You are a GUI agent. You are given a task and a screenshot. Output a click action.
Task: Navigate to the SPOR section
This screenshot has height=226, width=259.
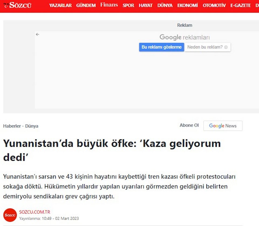click(128, 5)
